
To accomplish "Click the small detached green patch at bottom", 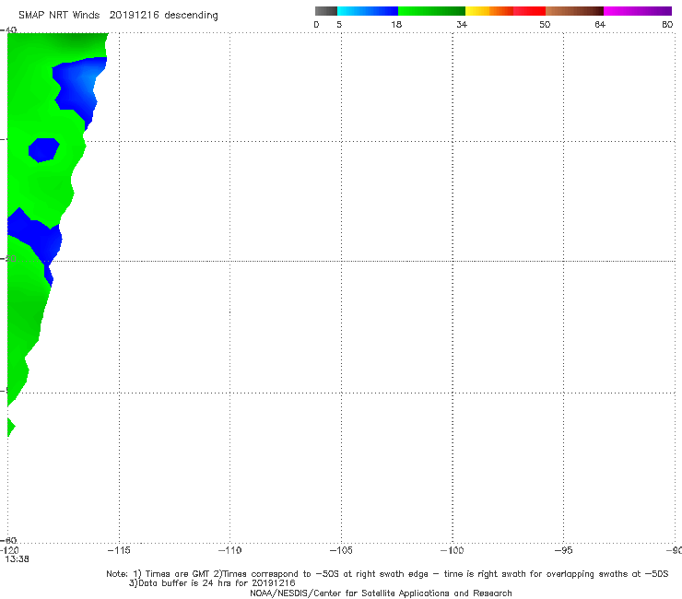I will click(11, 428).
